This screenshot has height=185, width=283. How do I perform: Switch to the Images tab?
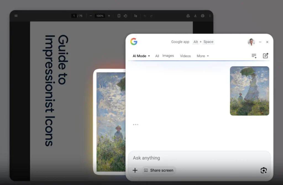point(168,56)
